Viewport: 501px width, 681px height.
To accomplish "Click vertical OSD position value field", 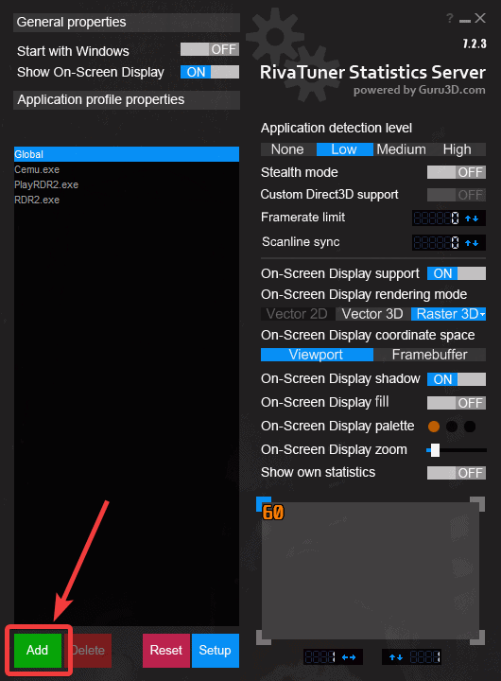I will point(425,657).
